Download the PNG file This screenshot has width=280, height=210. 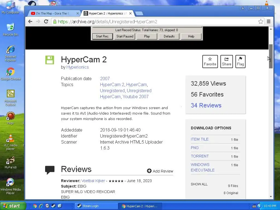(195, 148)
